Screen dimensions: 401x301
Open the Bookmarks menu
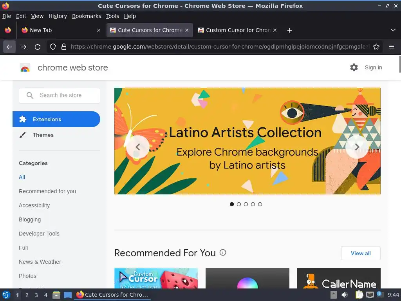pos(87,16)
